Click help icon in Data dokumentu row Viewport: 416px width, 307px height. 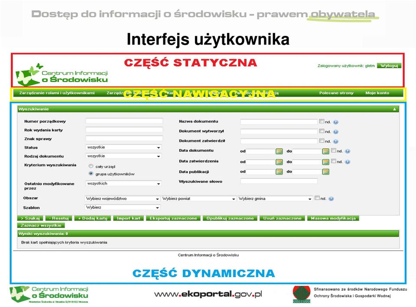[x=348, y=151]
